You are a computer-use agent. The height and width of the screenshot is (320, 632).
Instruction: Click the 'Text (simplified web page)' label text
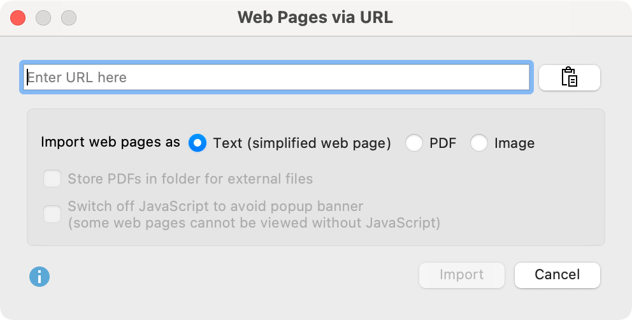pyautogui.click(x=302, y=143)
